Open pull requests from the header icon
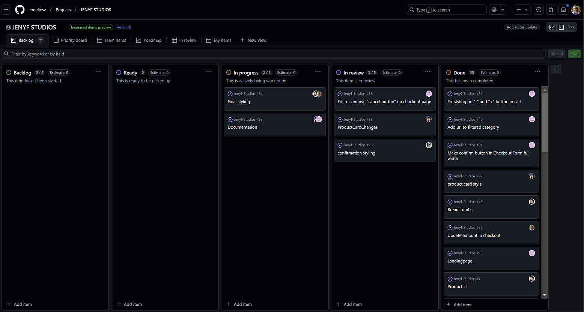584x312 pixels. point(551,9)
